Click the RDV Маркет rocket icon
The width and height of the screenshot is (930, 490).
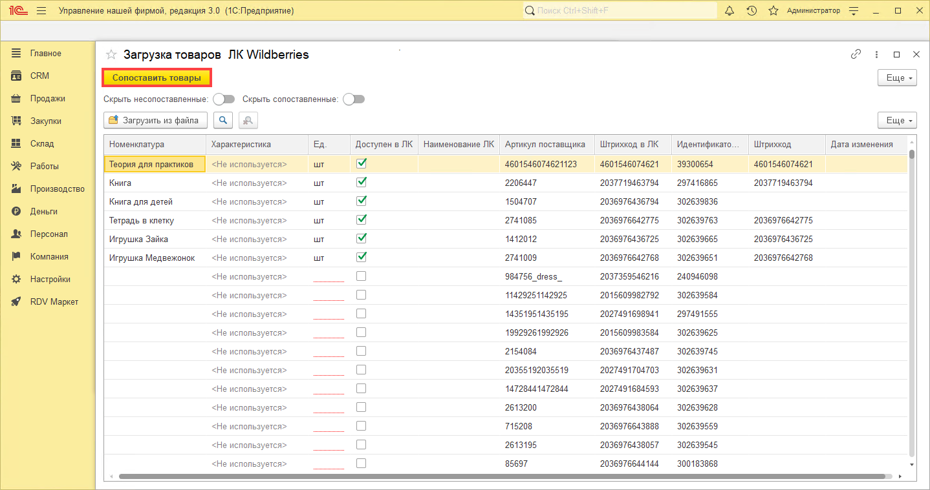(x=17, y=301)
